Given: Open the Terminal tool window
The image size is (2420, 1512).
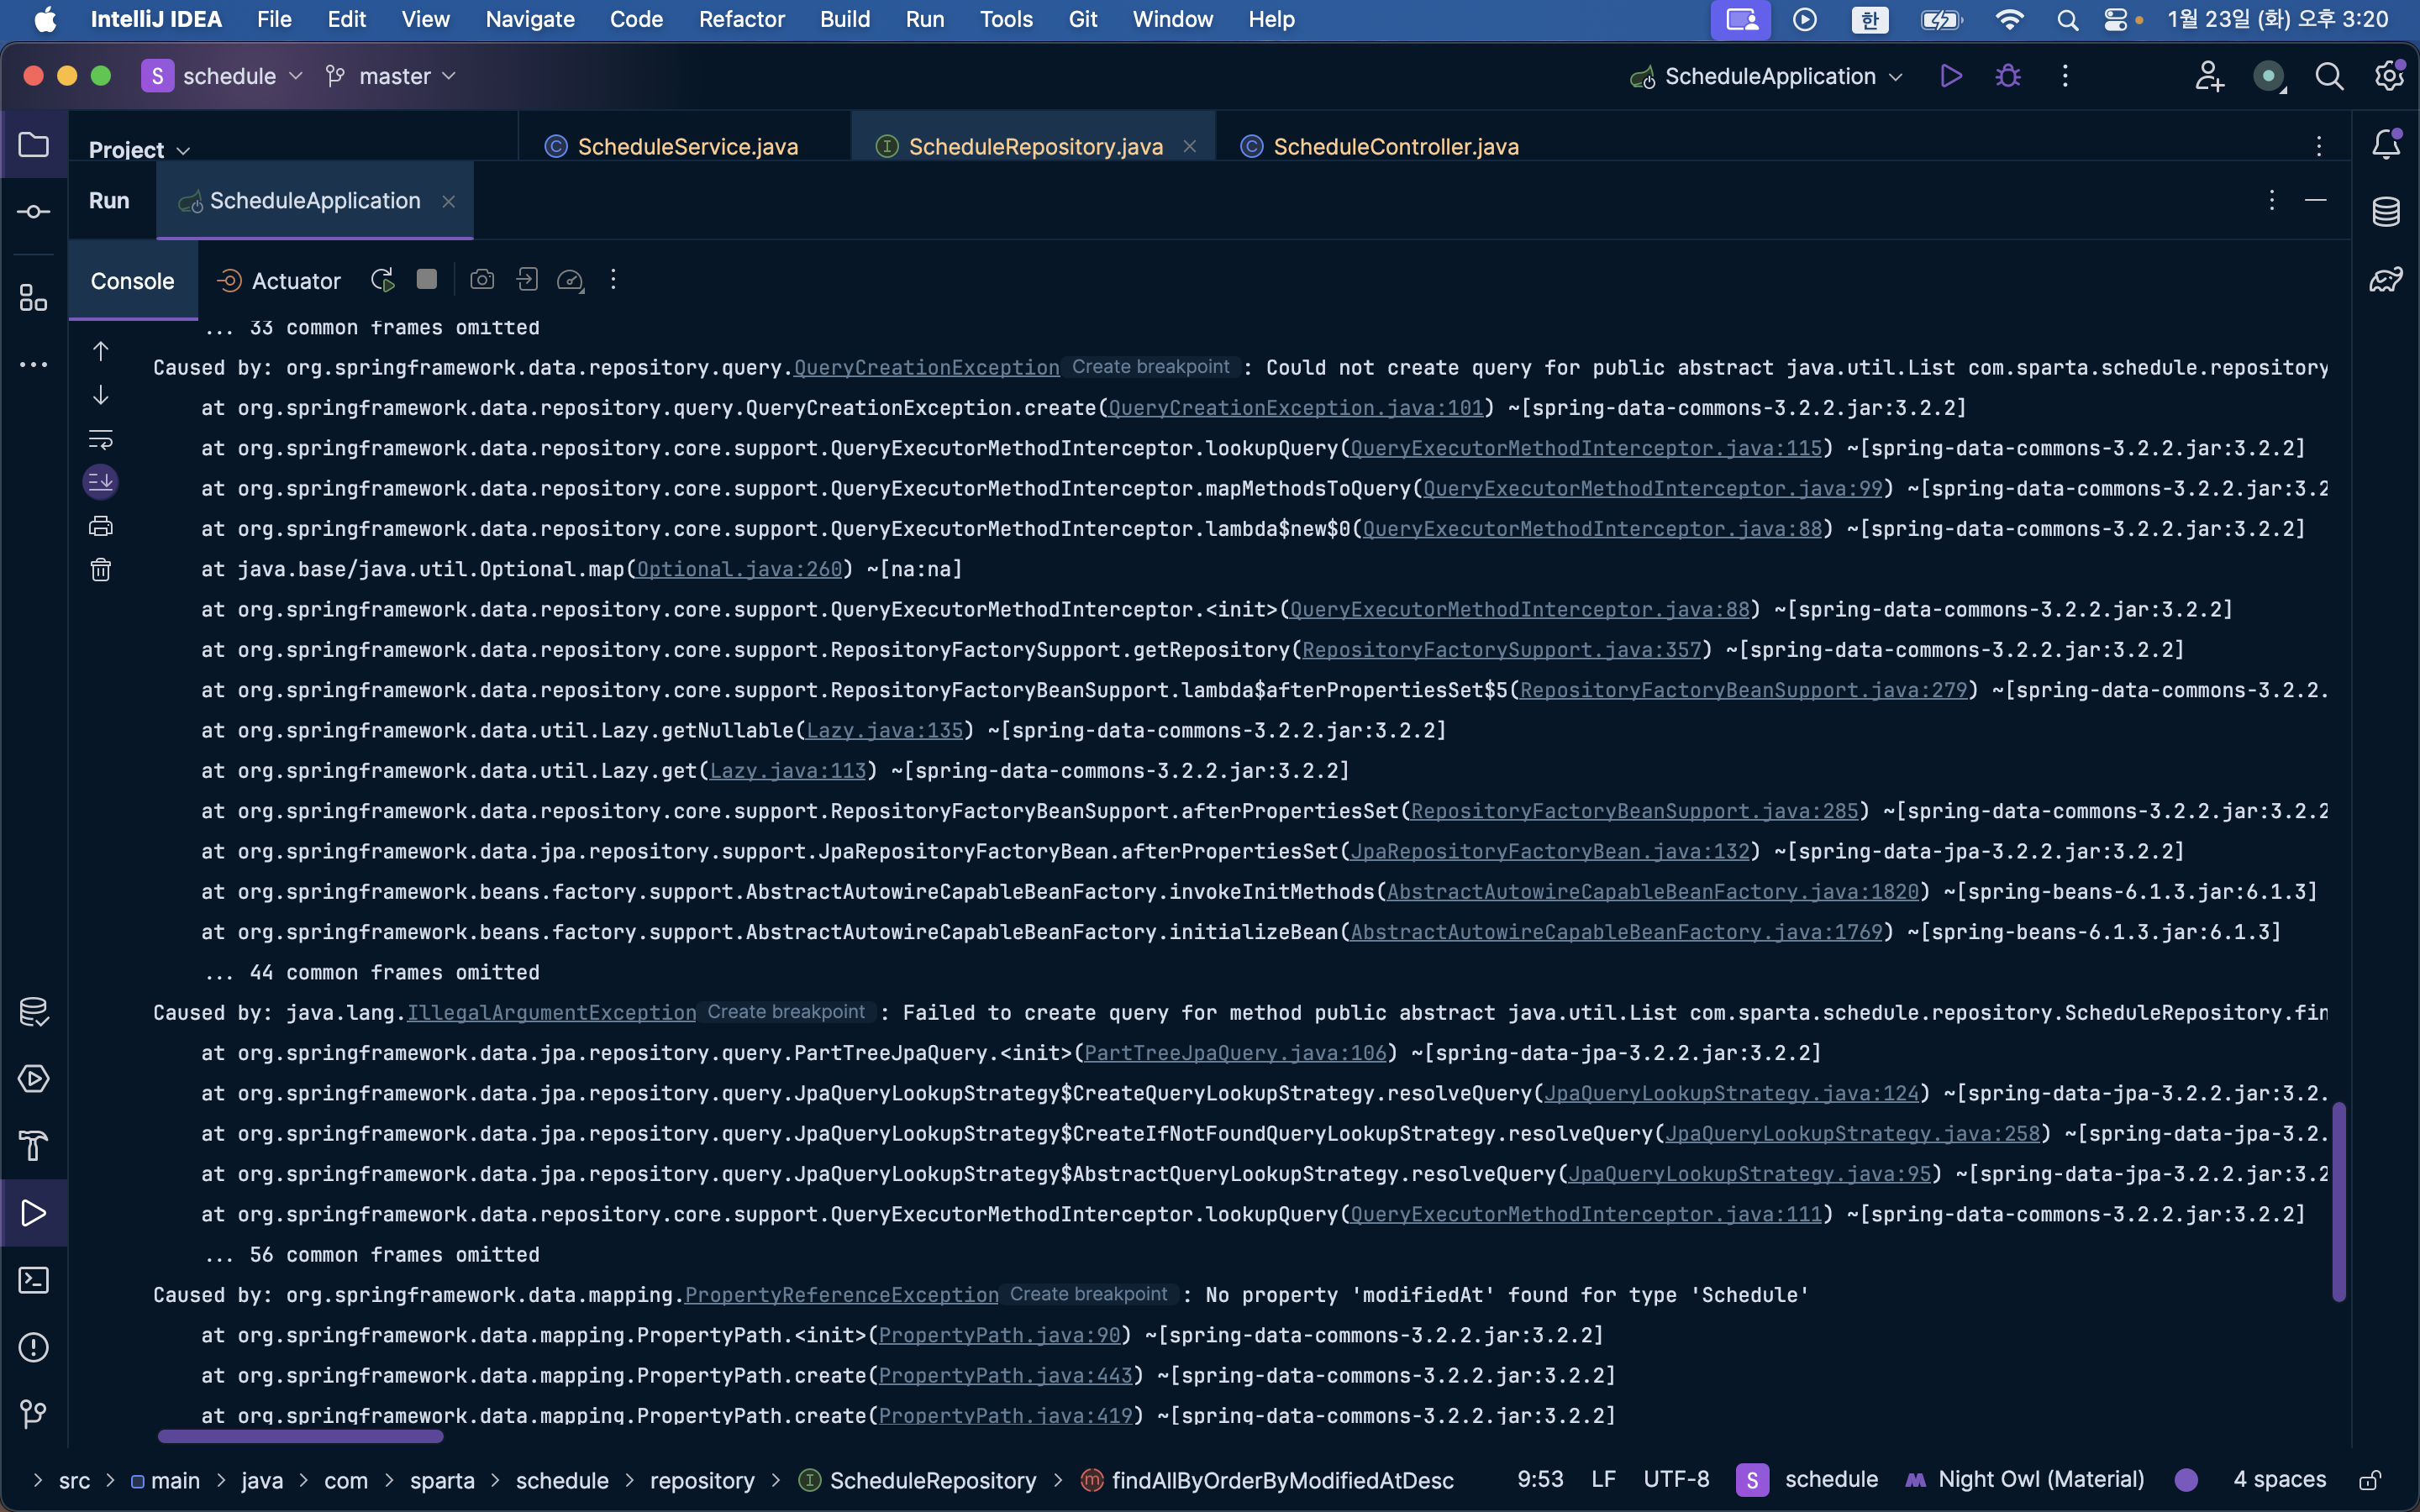Looking at the screenshot, I should pos(33,1280).
